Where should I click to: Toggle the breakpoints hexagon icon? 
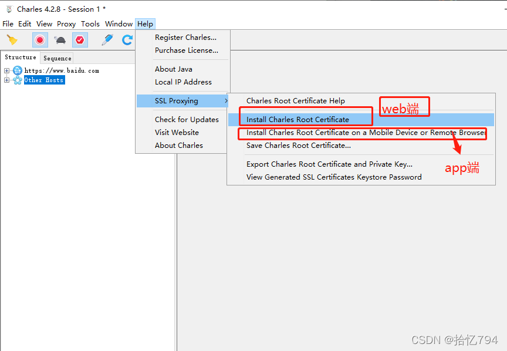click(x=80, y=40)
